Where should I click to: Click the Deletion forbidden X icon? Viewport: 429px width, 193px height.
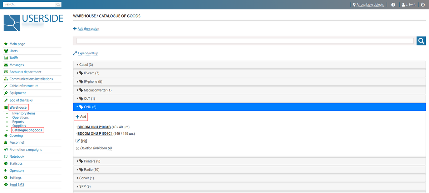click(x=77, y=148)
